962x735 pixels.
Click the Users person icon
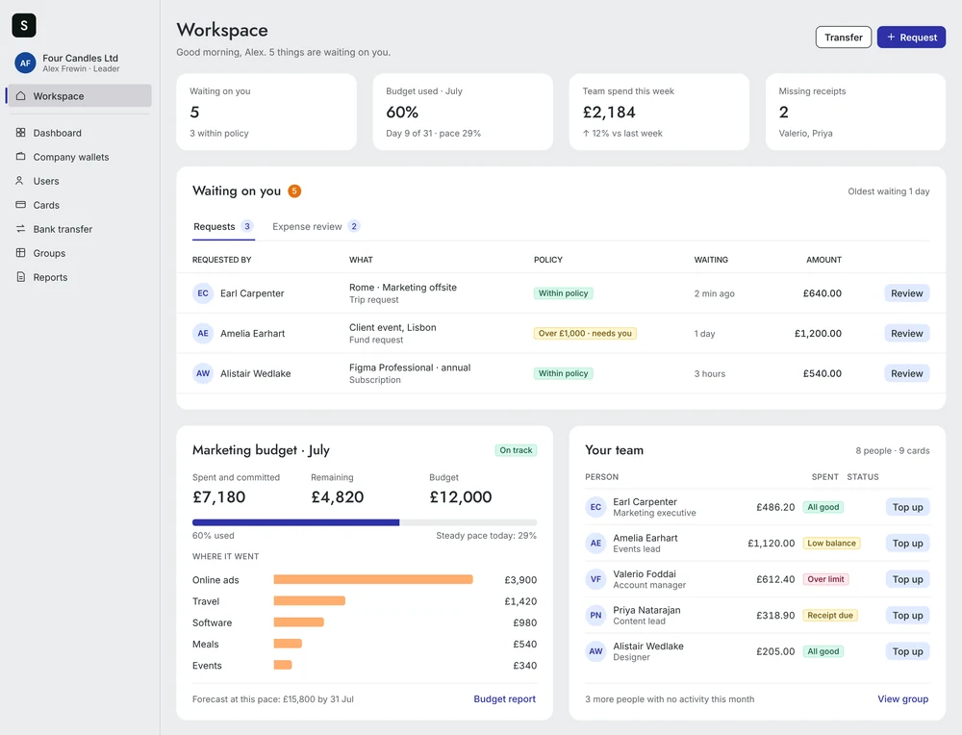(19, 180)
